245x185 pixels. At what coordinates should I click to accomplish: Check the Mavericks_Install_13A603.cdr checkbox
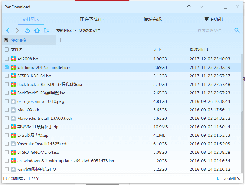pos(7,118)
